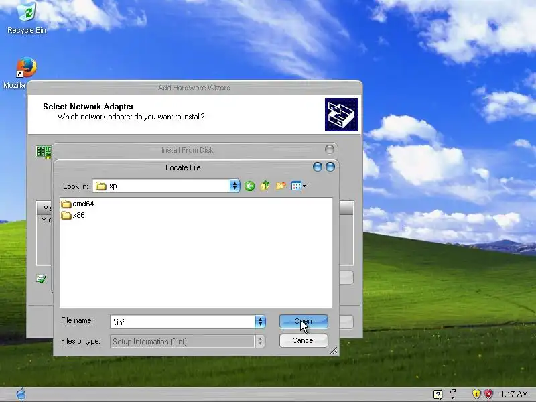
Task: Click the 1:17 AM clock
Action: [514, 394]
